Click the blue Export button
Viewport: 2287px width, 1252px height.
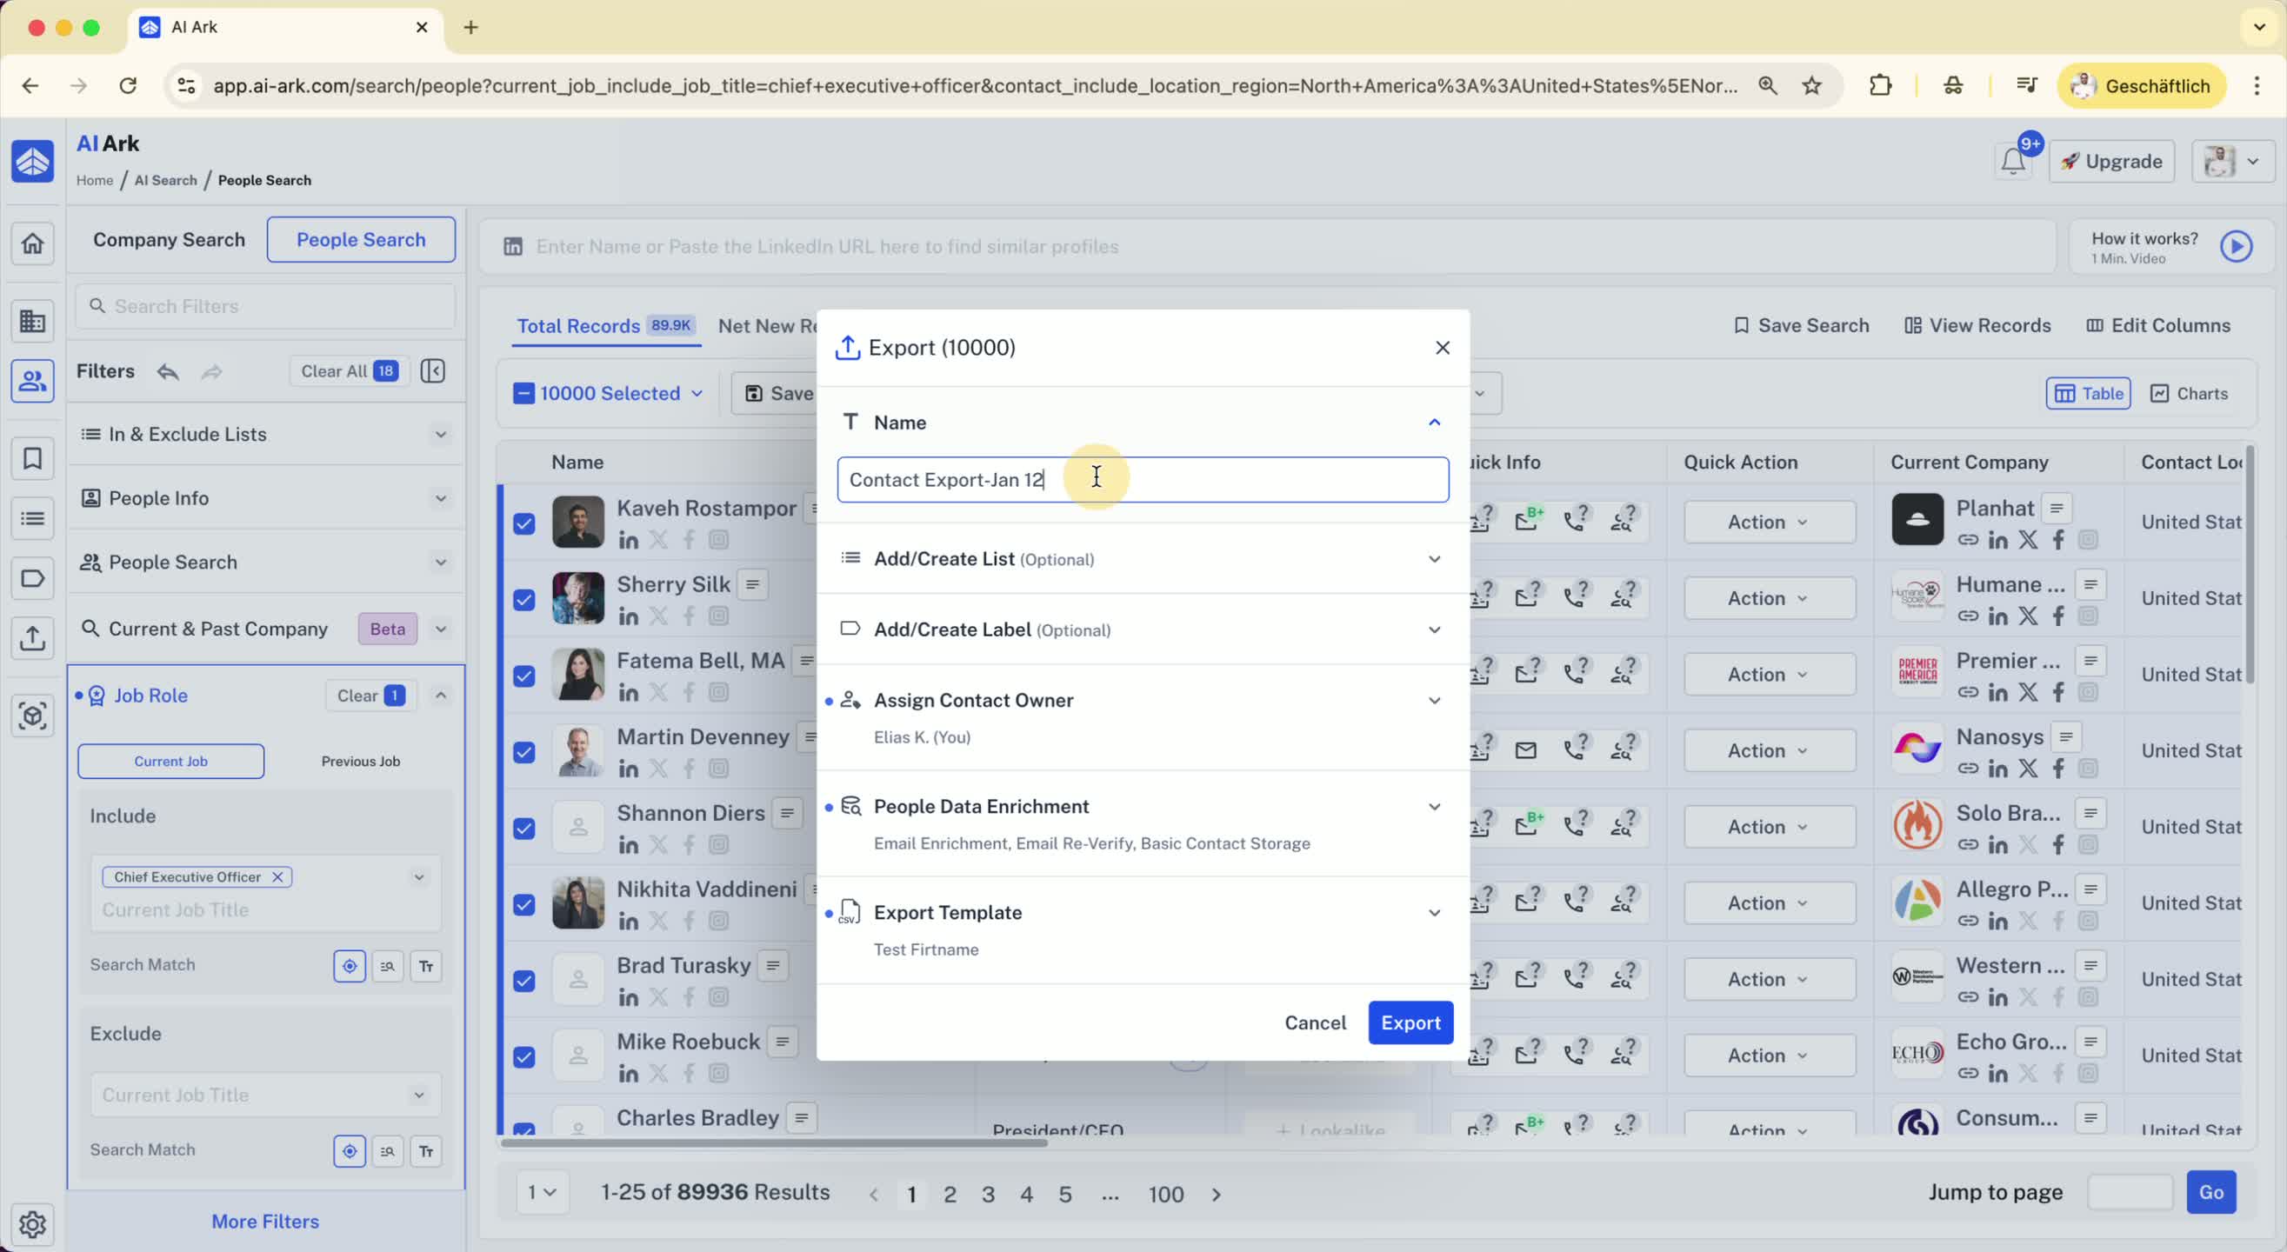click(x=1410, y=1022)
